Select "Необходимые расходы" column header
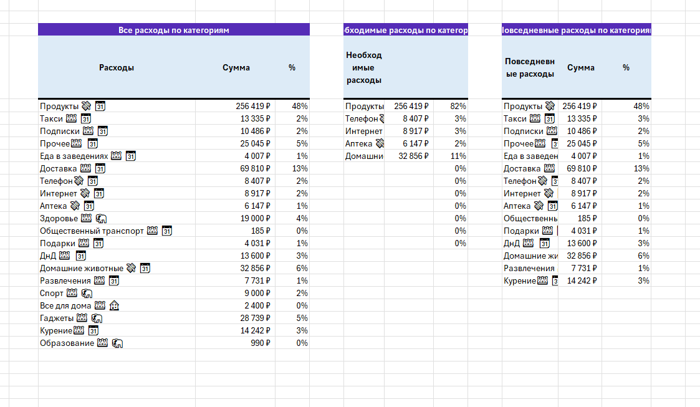The width and height of the screenshot is (700, 407). coord(364,67)
